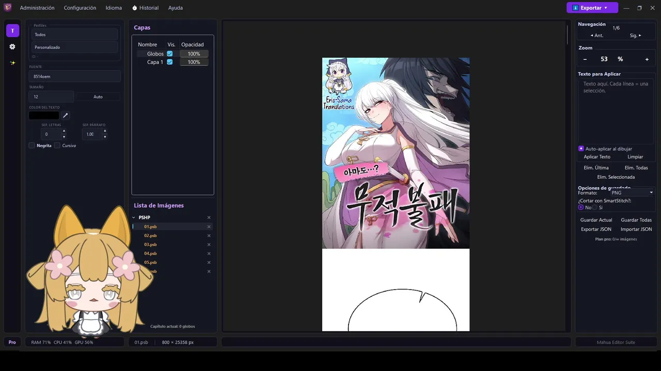The image size is (661, 371).
Task: Select 02.psb in the image list
Action: pos(150,235)
